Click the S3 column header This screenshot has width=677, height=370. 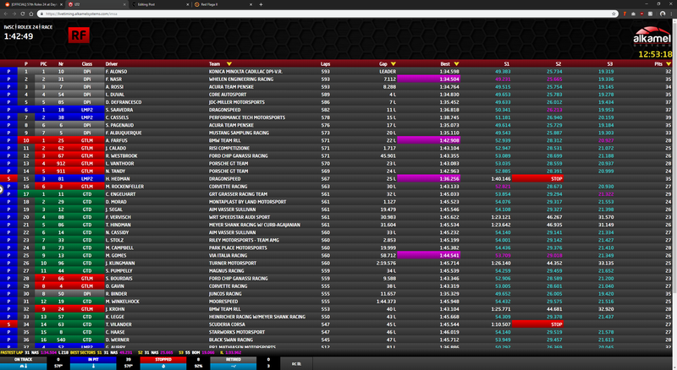click(x=609, y=64)
